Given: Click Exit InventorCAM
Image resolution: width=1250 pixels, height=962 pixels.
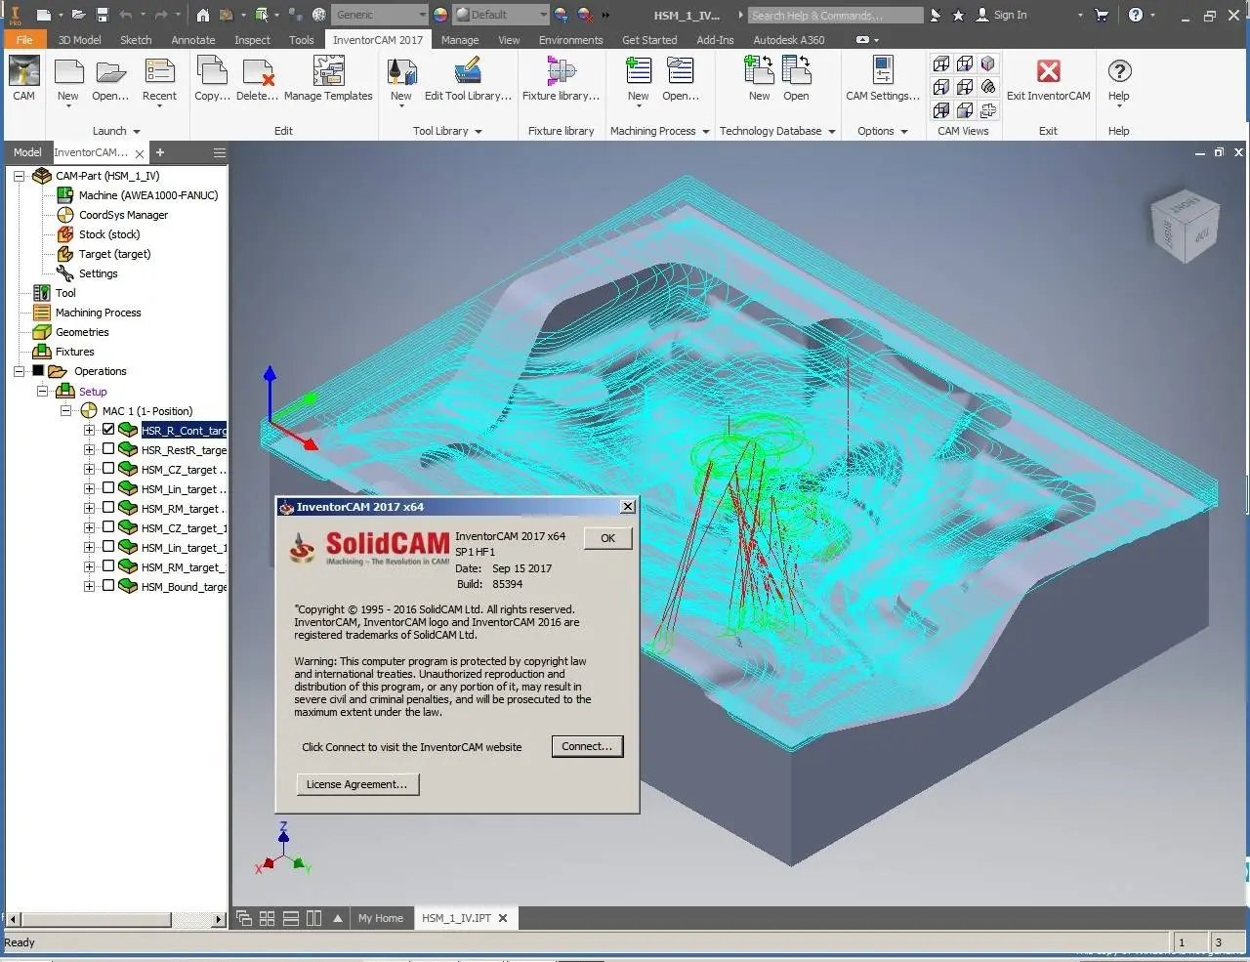Looking at the screenshot, I should [1048, 78].
